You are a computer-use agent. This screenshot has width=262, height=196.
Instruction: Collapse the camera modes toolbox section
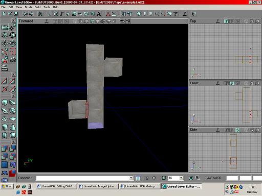[14, 20]
